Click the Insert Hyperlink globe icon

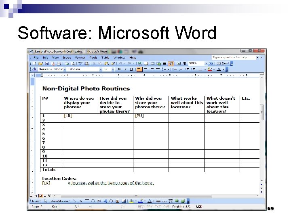click(140, 64)
